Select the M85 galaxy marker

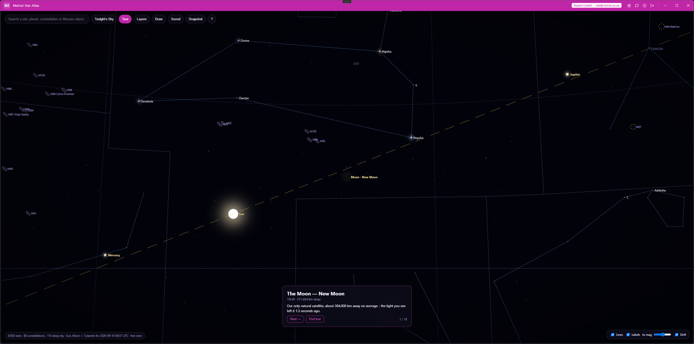pos(29,45)
